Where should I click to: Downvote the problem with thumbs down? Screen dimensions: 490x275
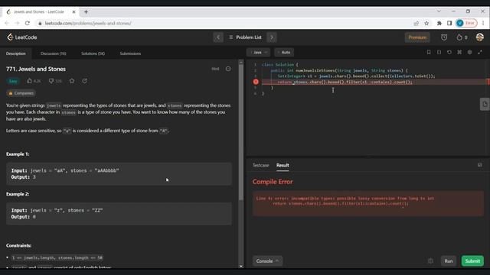coord(55,81)
